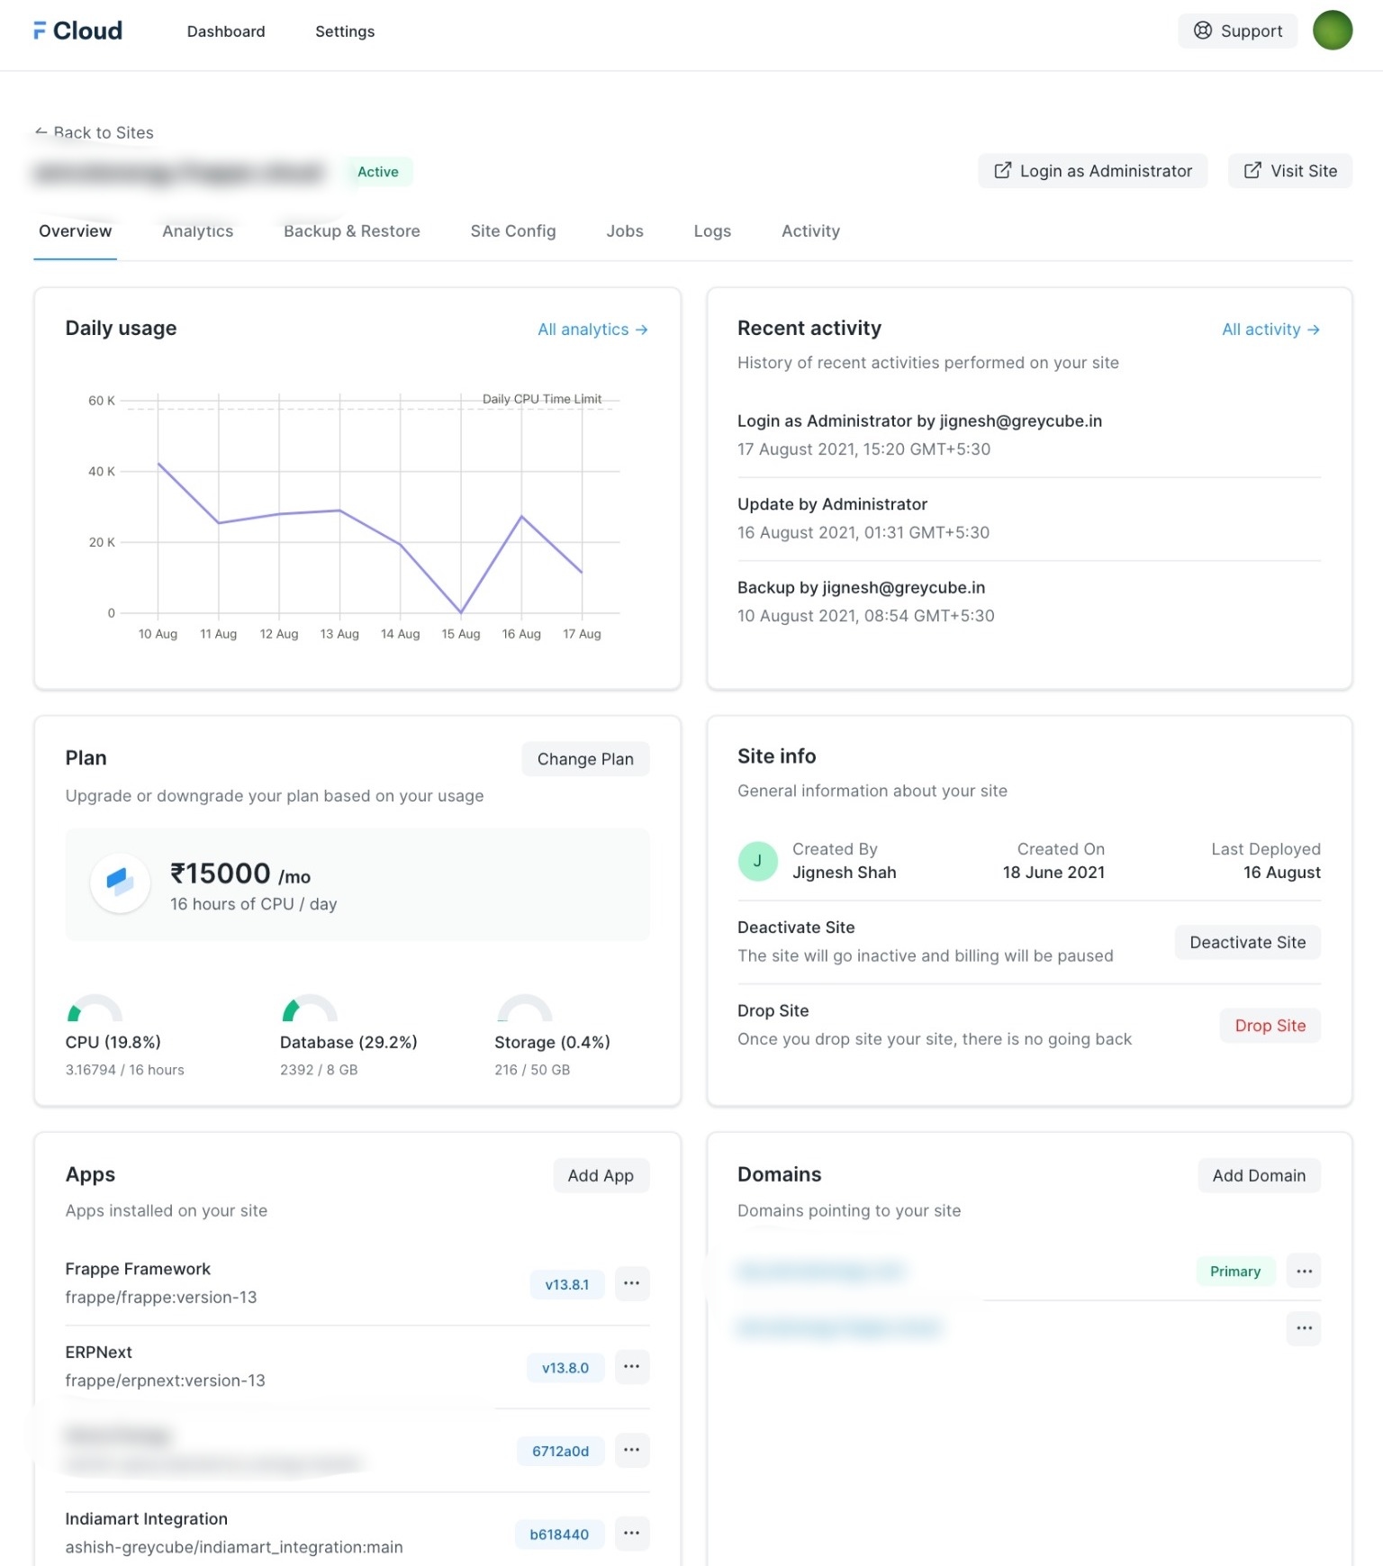1383x1566 pixels.
Task: Open options menu for ERPNext app
Action: pyautogui.click(x=631, y=1367)
